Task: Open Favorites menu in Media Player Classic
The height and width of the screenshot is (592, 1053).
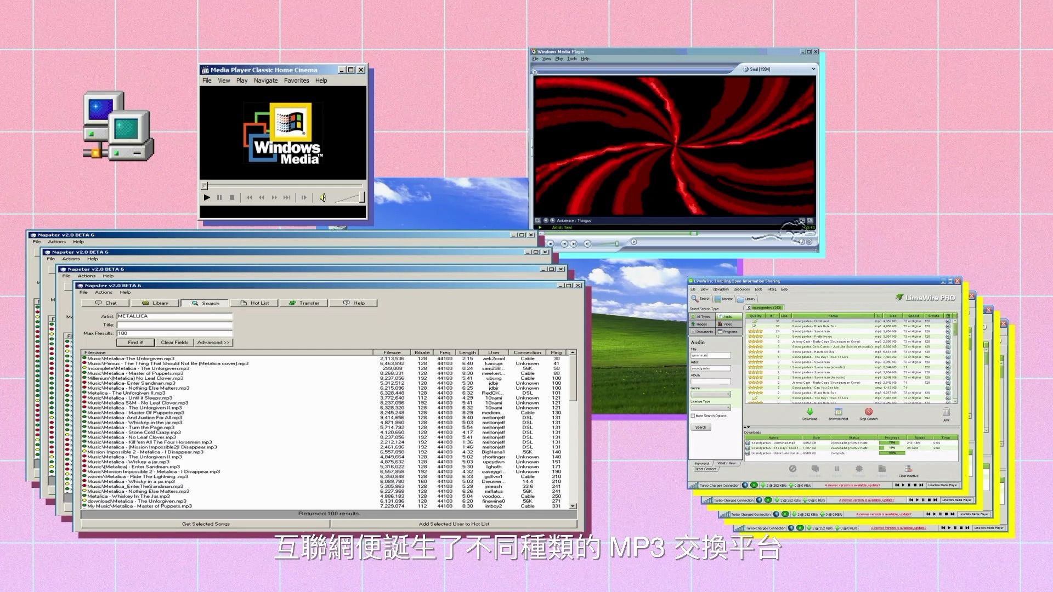Action: pyautogui.click(x=296, y=81)
